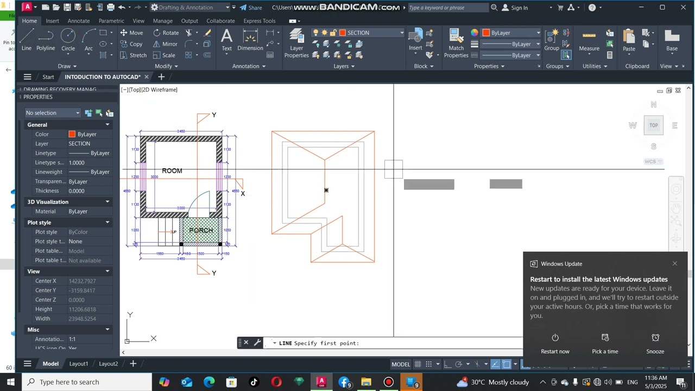This screenshot has height=391, width=695.
Task: Click Match Properties tool
Action: tap(456, 43)
